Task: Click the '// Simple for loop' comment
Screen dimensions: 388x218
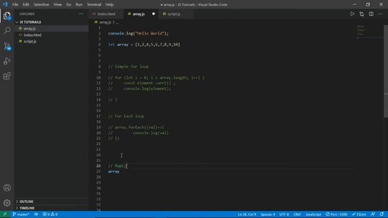Action: coord(128,67)
